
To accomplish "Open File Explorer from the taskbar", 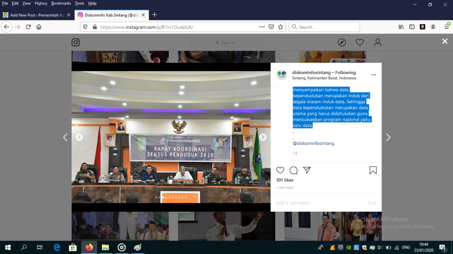I will pyautogui.click(x=105, y=247).
